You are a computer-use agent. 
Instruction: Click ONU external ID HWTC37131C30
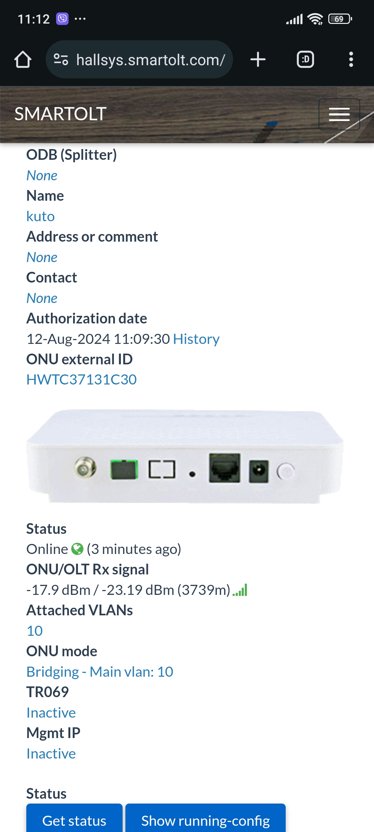pos(82,380)
